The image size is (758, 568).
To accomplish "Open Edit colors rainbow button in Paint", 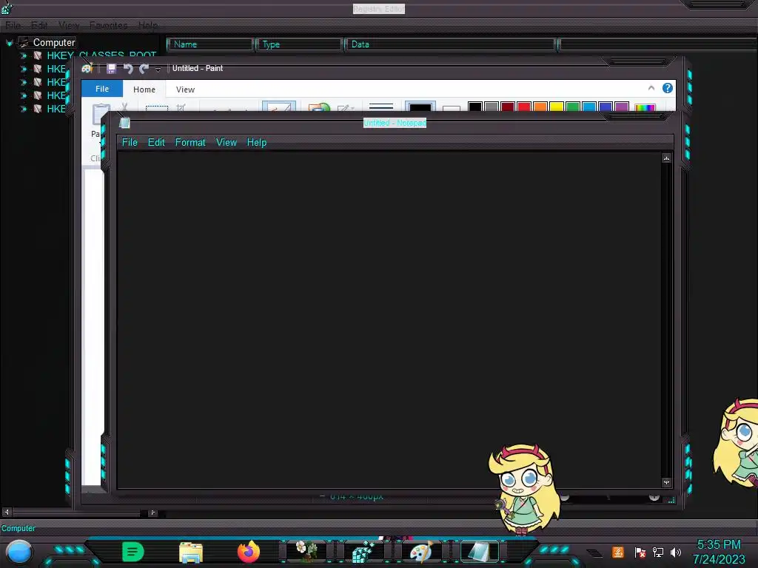I will (x=645, y=107).
